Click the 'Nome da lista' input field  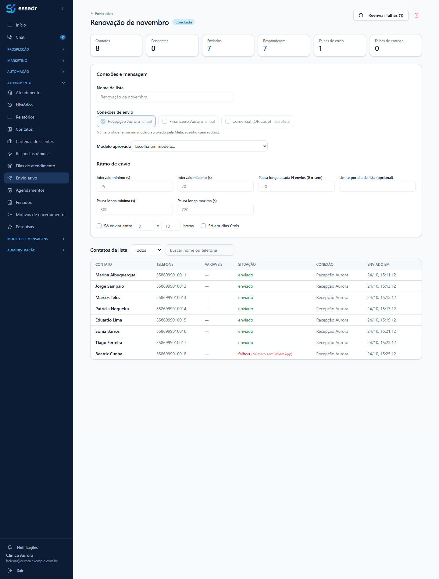tap(165, 97)
